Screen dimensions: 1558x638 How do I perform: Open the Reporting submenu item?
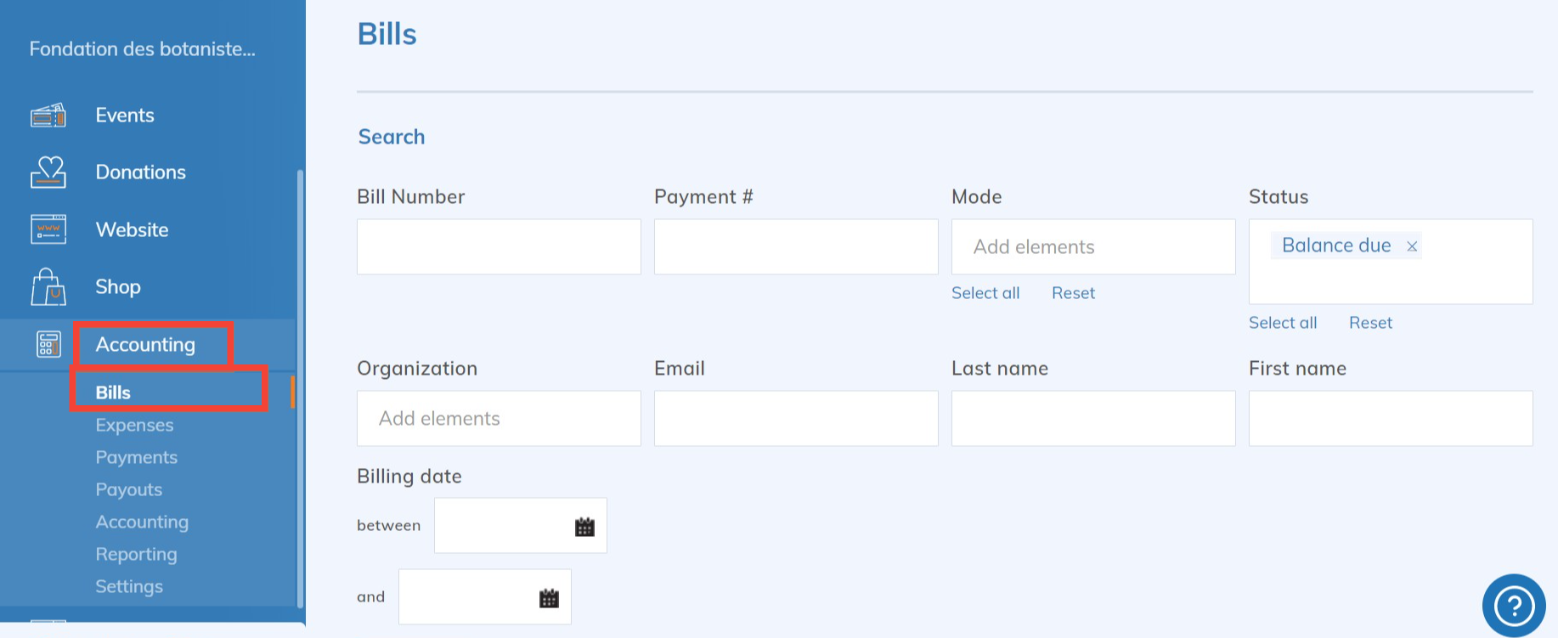[x=136, y=554]
